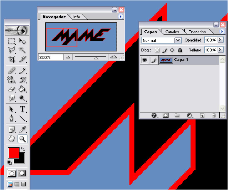This screenshot has height=190, width=228.
Task: Open Opacidad slider arrow
Action: point(220,40)
